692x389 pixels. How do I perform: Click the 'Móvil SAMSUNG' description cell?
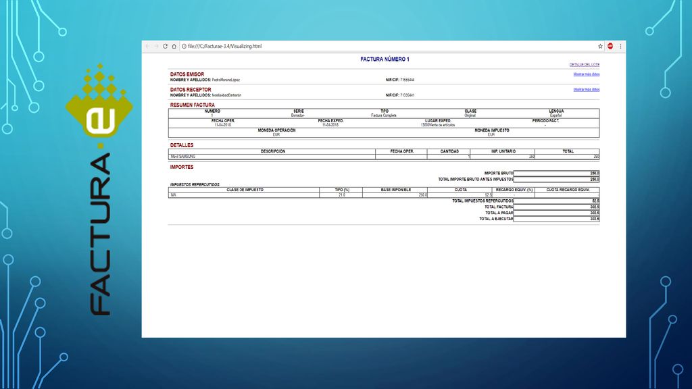[x=272, y=157]
